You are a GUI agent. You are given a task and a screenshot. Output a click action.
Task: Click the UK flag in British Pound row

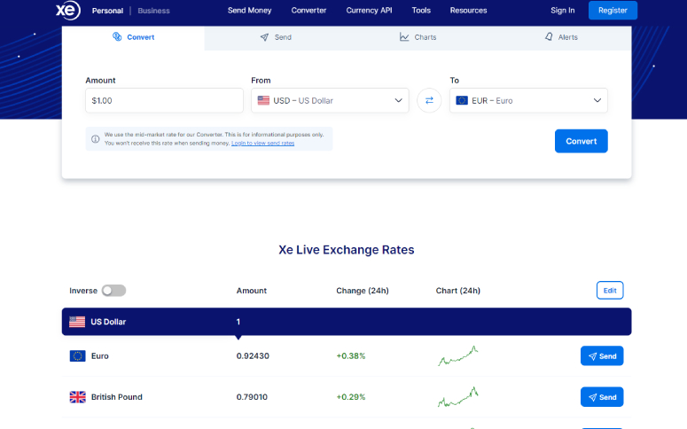77,397
